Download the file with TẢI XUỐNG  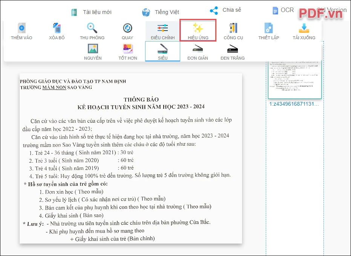coord(304,31)
